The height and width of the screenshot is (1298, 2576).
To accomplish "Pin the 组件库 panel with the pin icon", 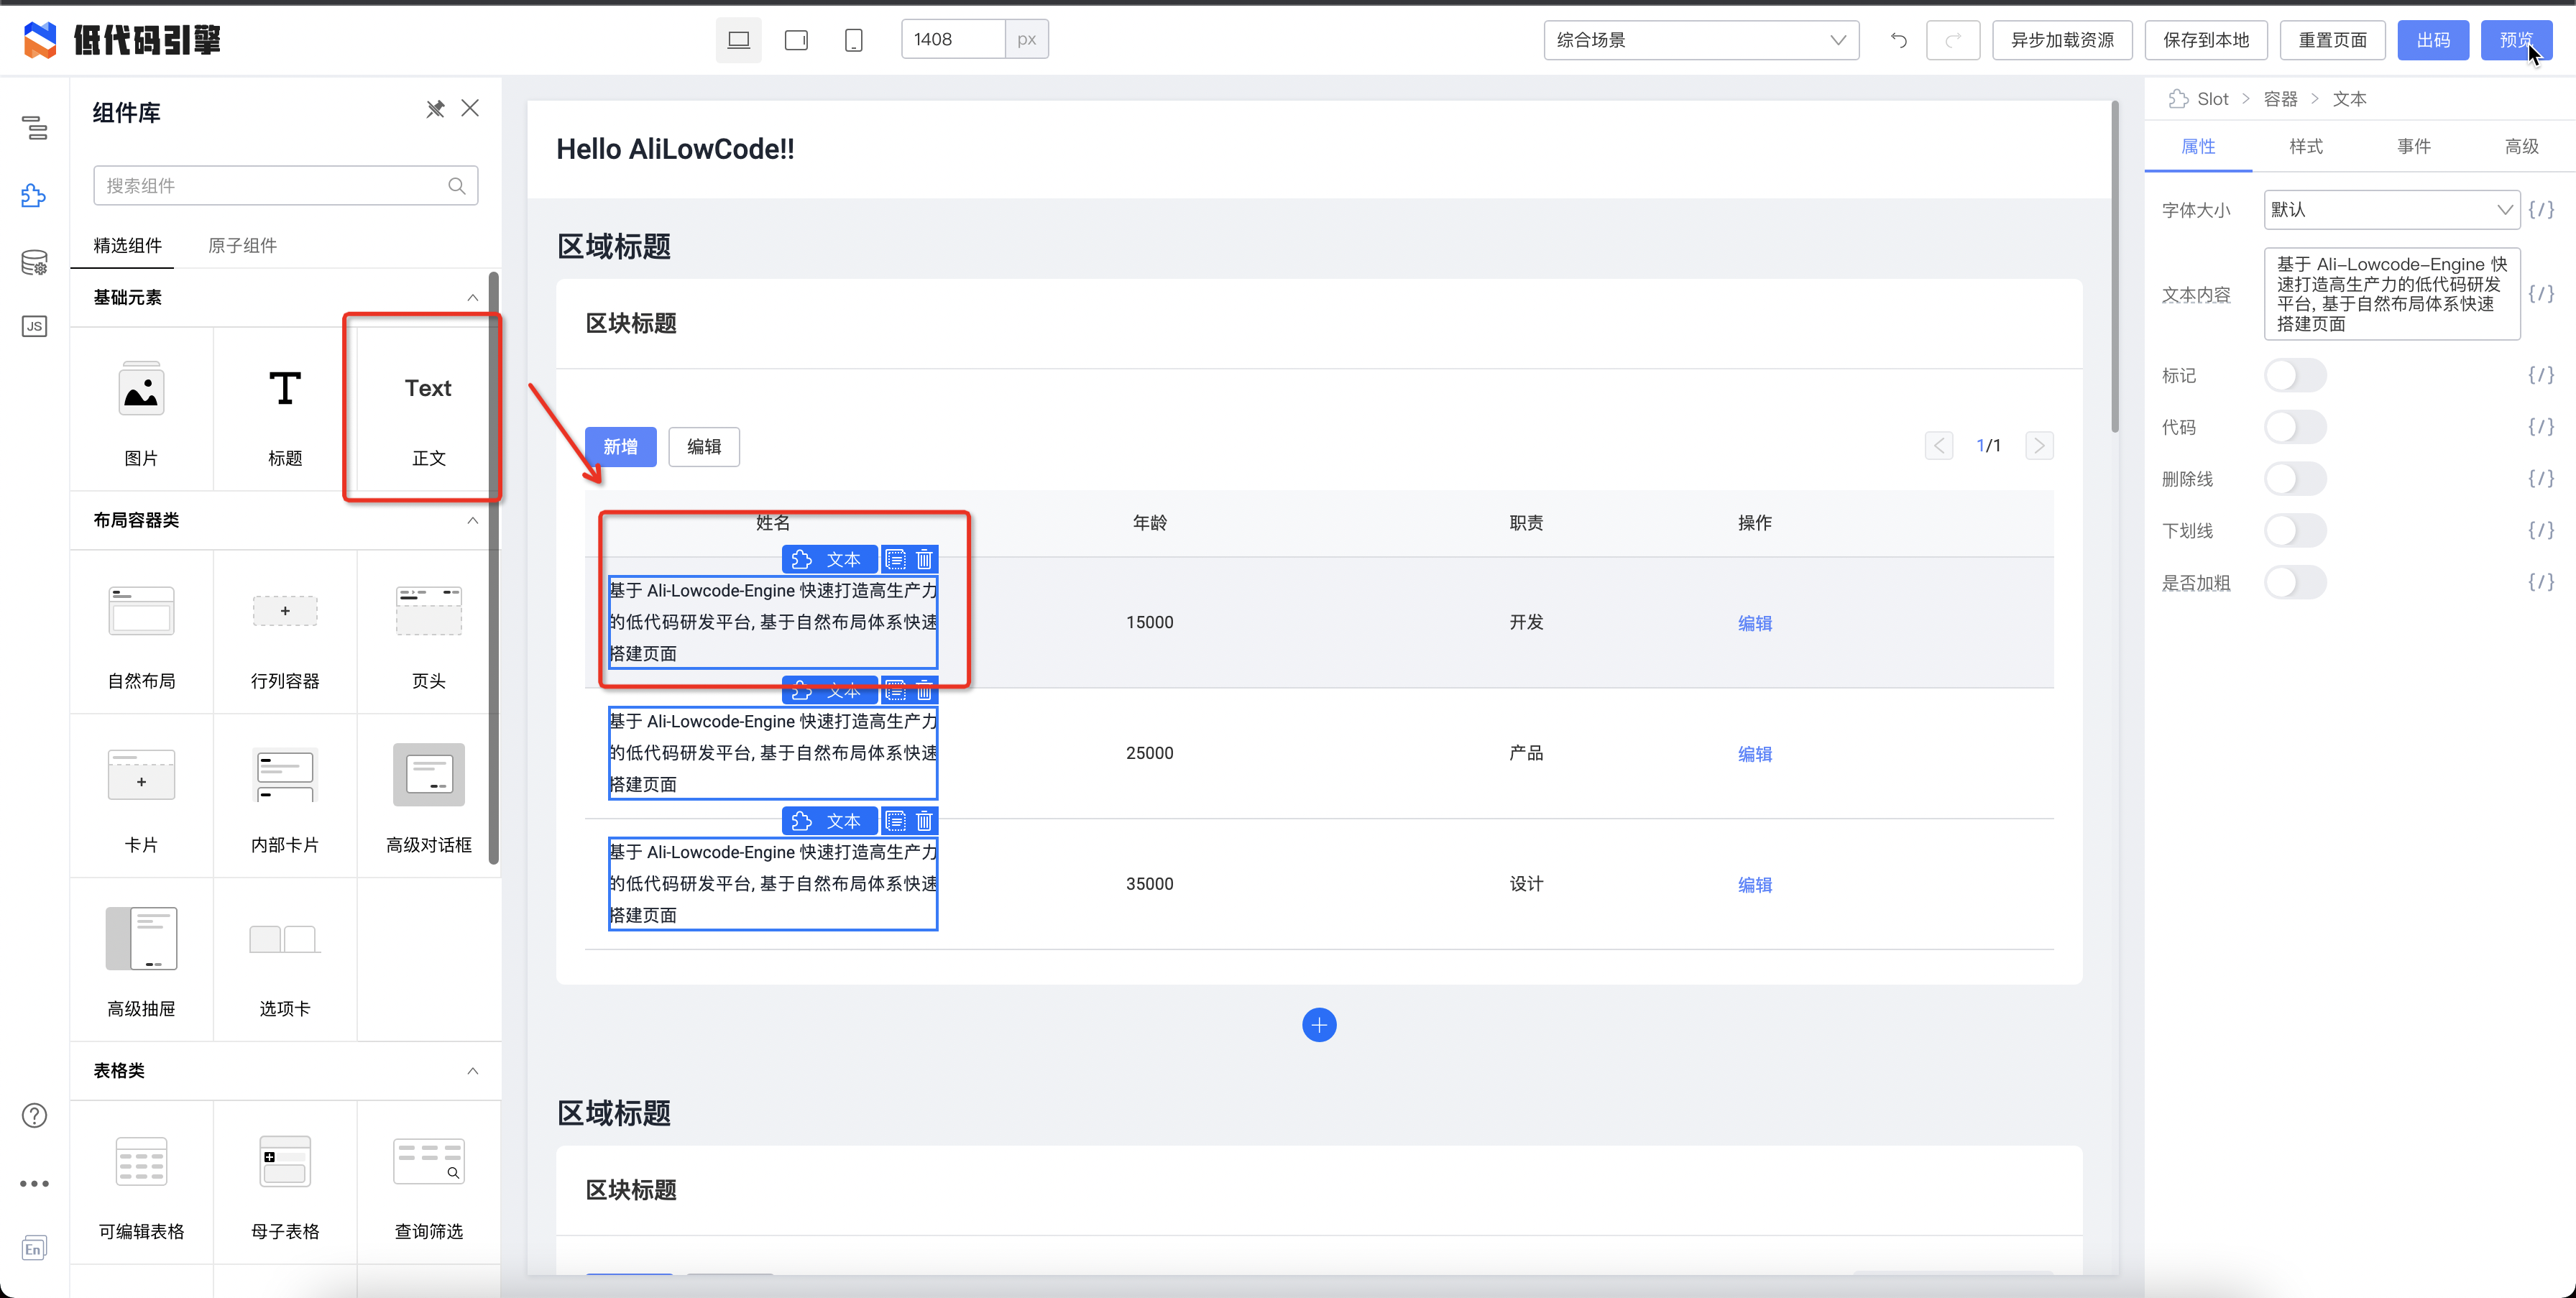I will coord(435,109).
